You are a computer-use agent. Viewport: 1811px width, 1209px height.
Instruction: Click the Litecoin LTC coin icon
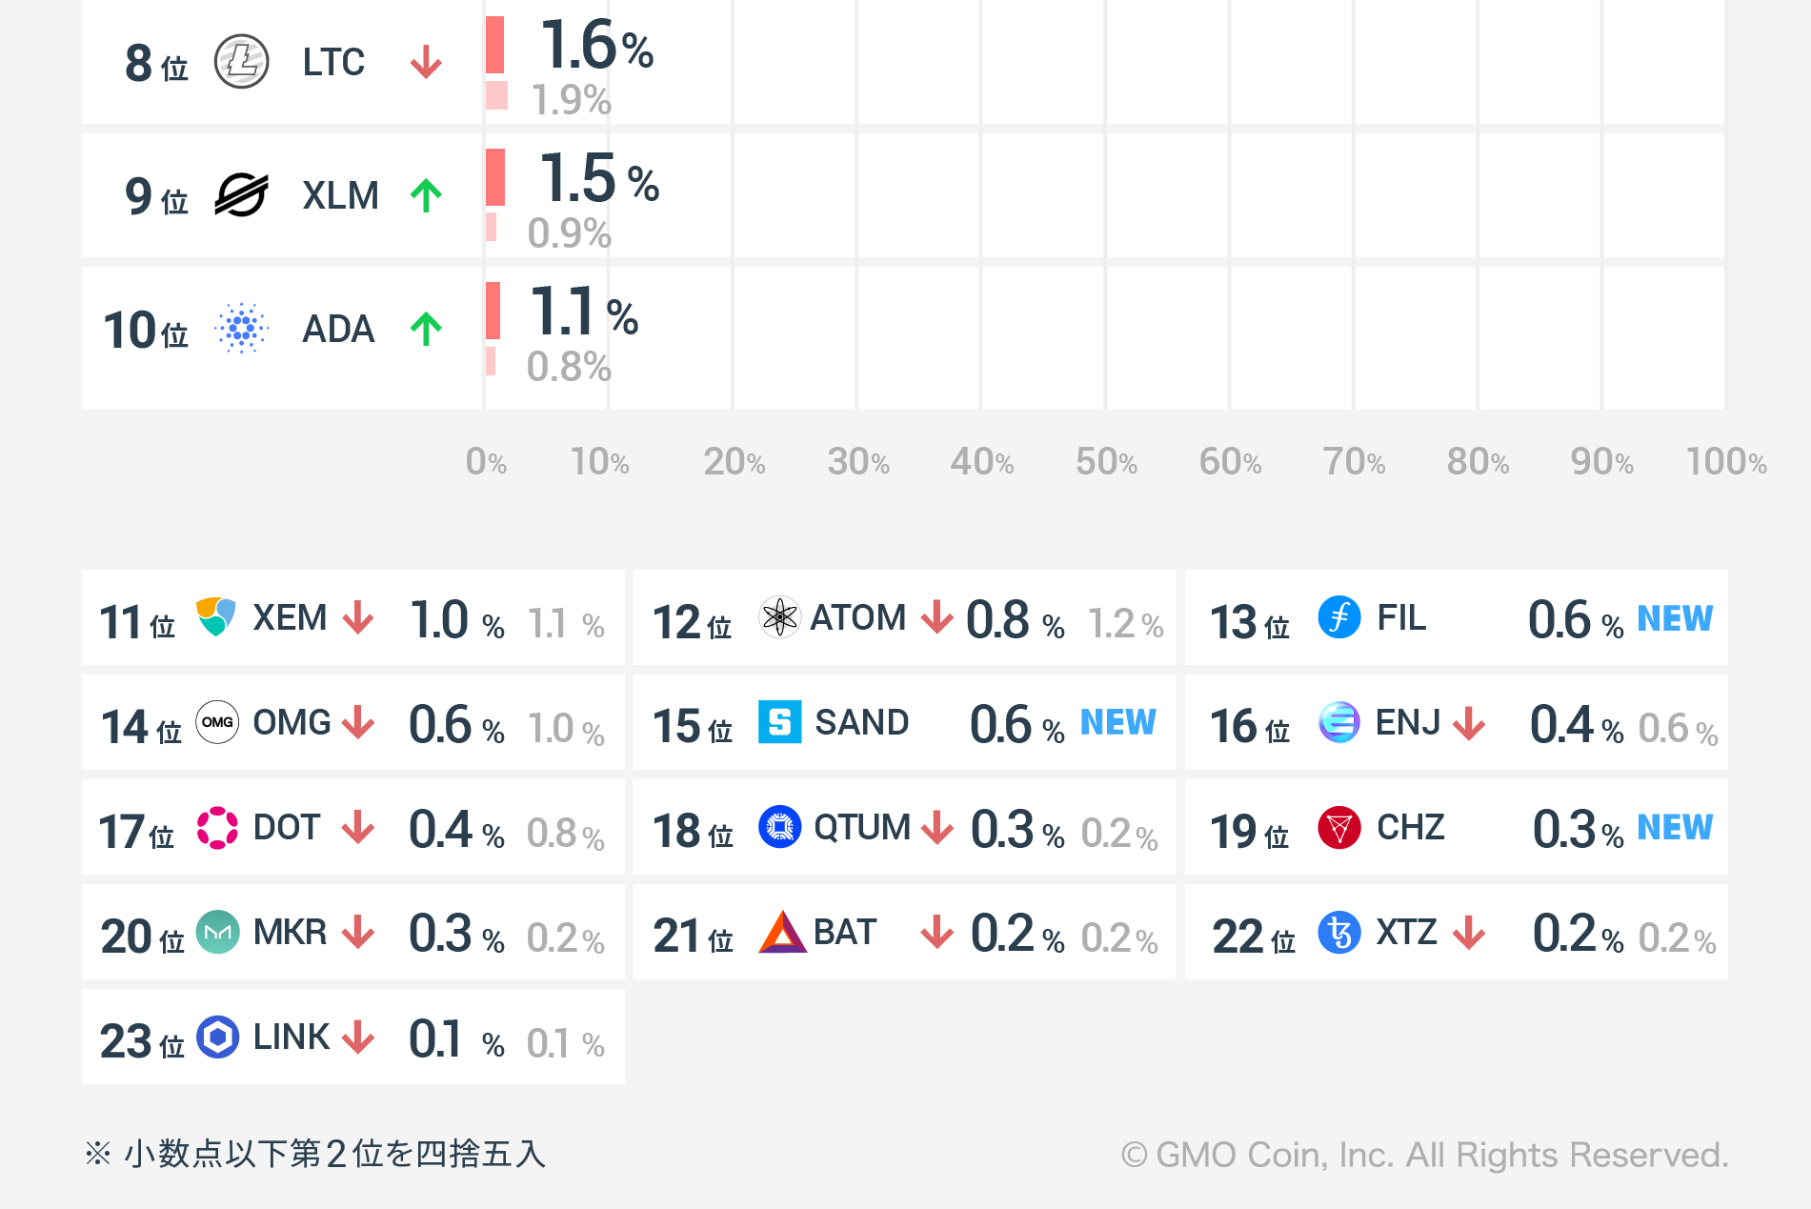point(241,62)
